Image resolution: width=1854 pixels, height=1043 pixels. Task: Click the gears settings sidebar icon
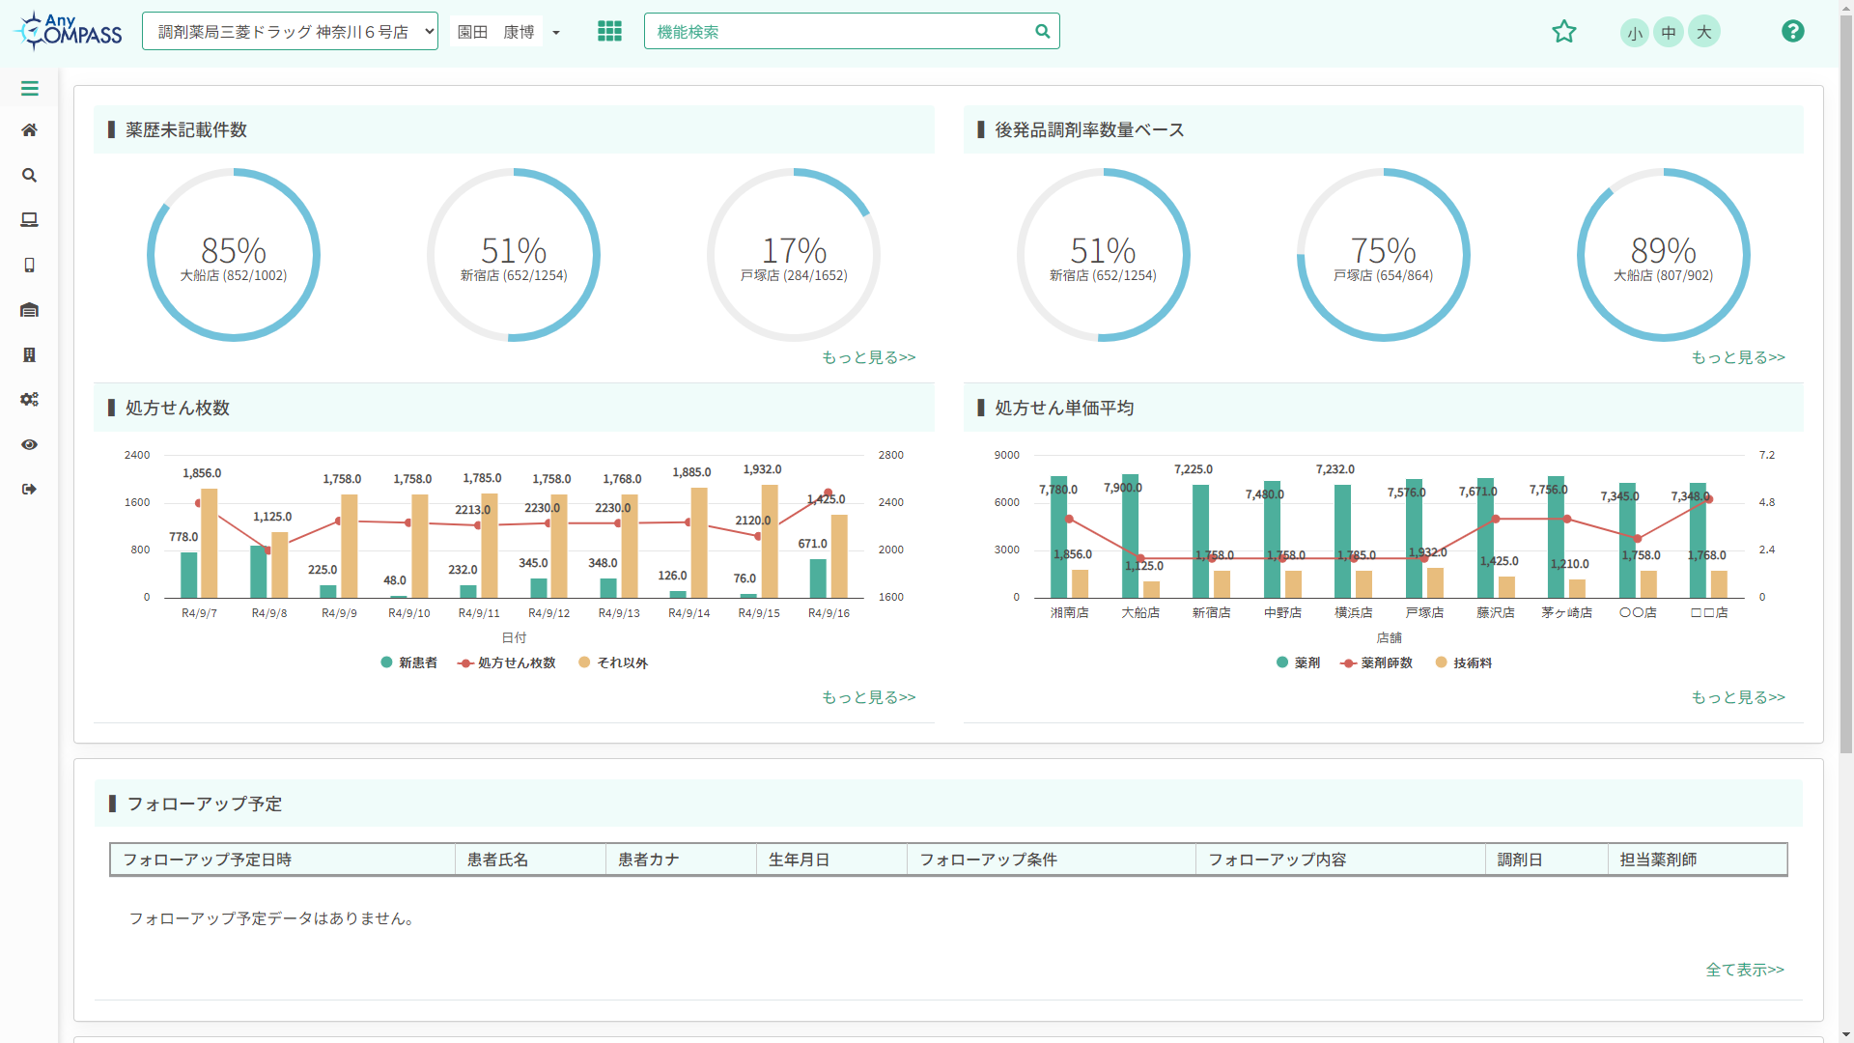coord(30,400)
